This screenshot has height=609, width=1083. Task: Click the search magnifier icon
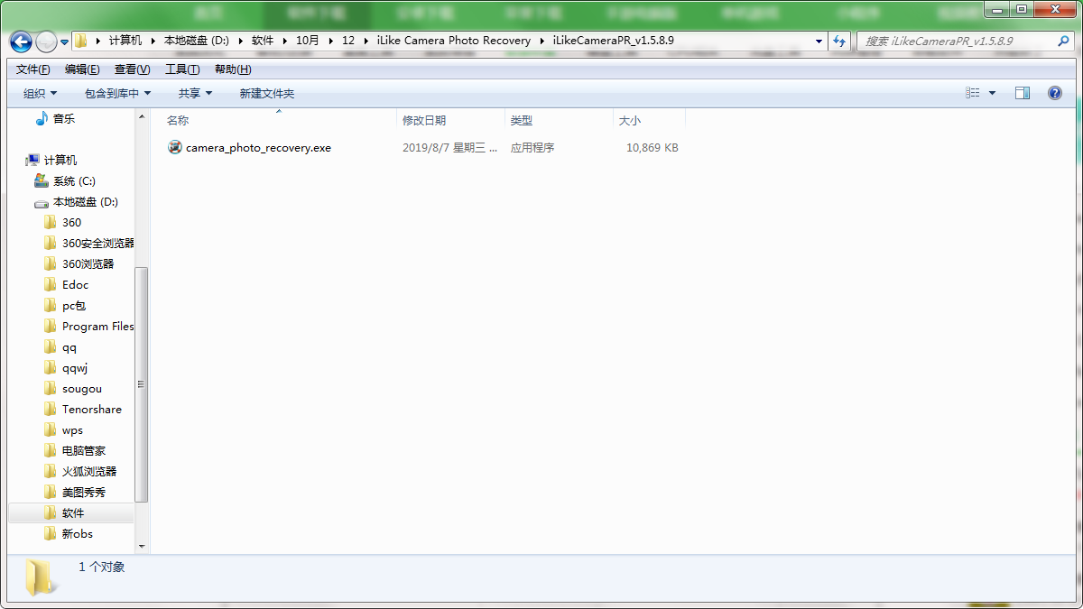tap(1063, 41)
